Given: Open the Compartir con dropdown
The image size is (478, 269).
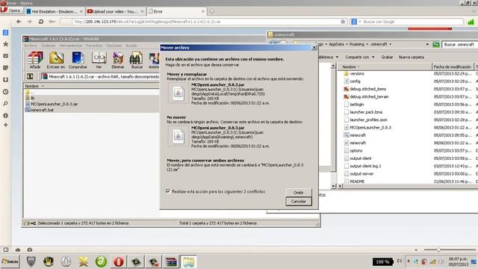Looking at the screenshot, I should point(360,57).
